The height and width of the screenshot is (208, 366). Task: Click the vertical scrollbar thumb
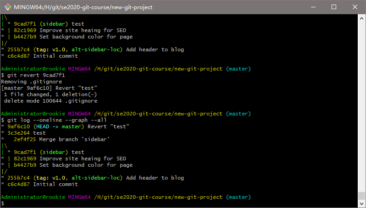click(x=362, y=196)
